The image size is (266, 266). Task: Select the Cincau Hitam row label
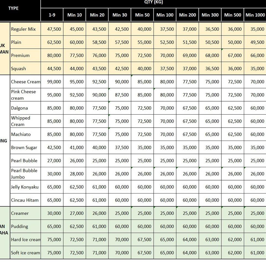pos(25,200)
